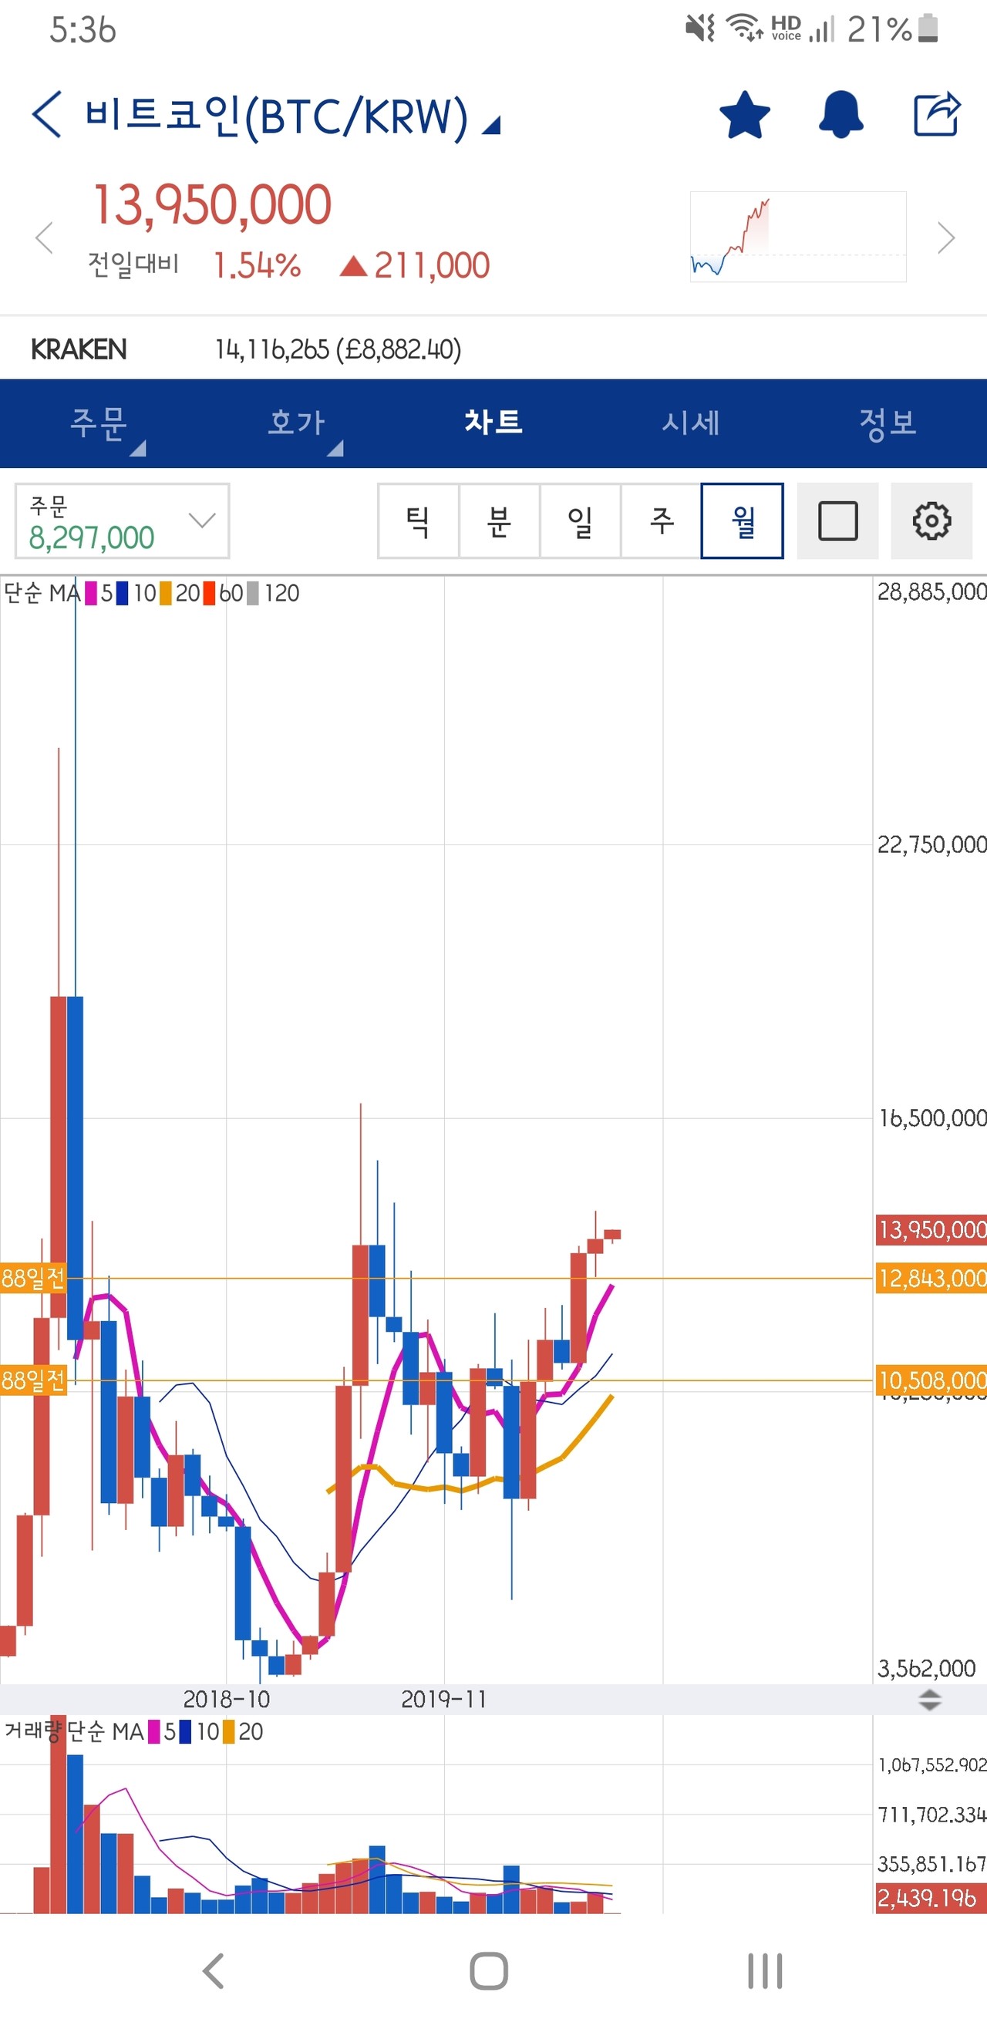Tap the chart resize handle arrows

pos(929,1699)
